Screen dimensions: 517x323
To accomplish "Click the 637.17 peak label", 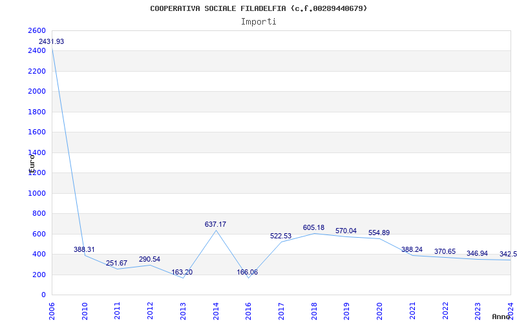I will coord(215,224).
